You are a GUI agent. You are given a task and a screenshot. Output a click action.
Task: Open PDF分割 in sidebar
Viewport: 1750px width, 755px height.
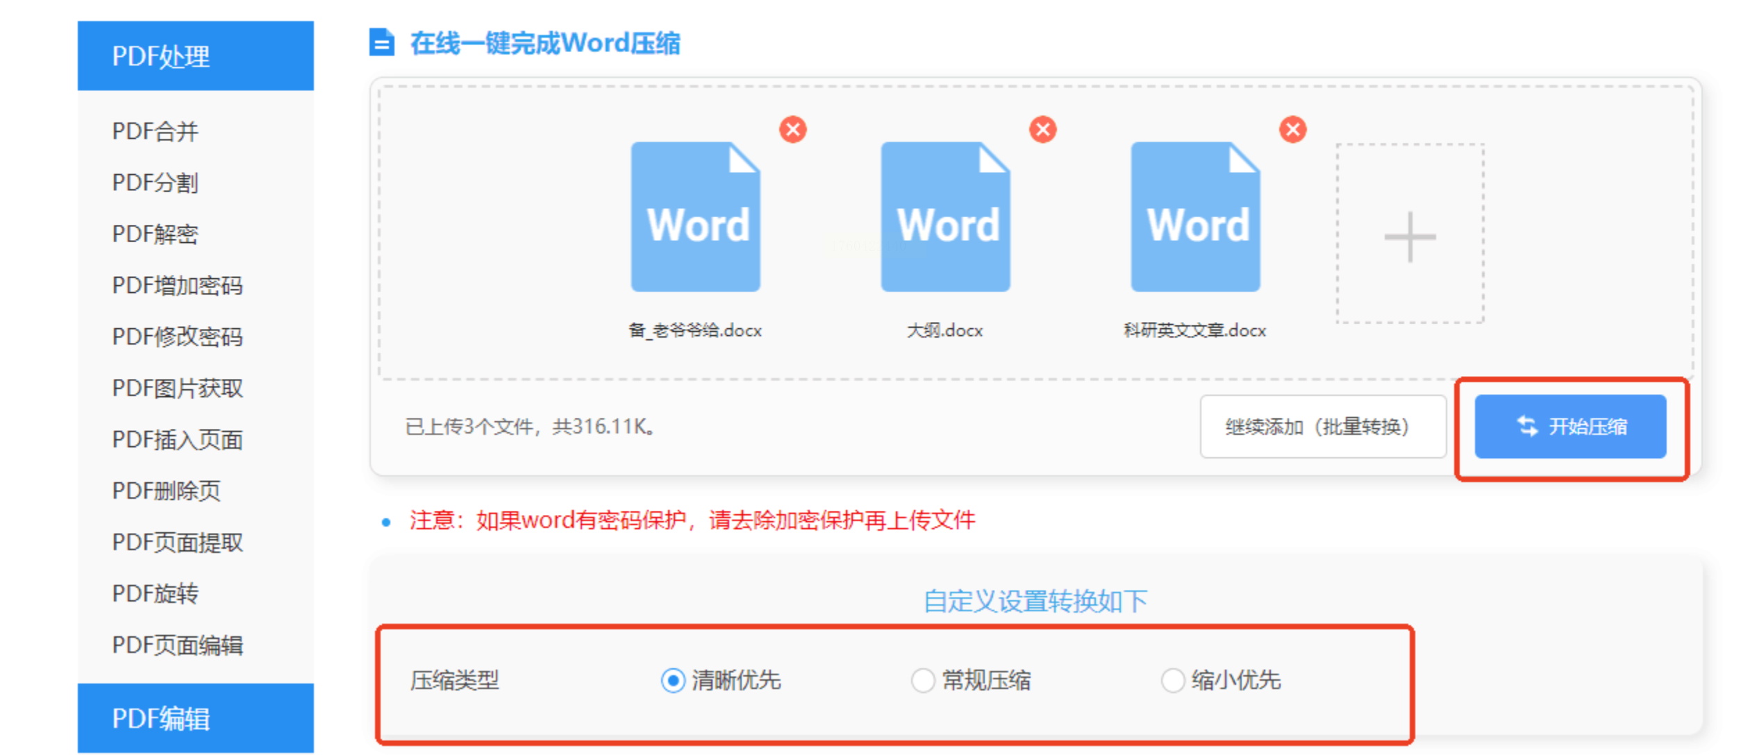tap(156, 183)
